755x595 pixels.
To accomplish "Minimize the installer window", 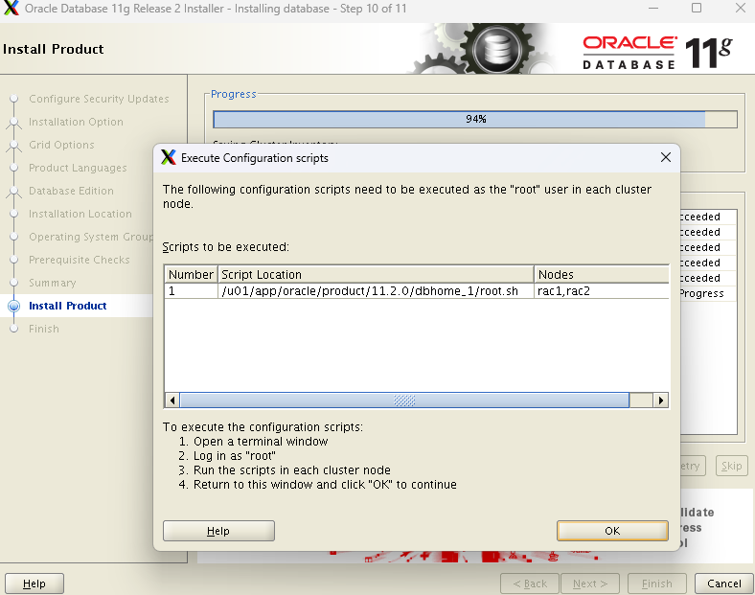I will [652, 8].
